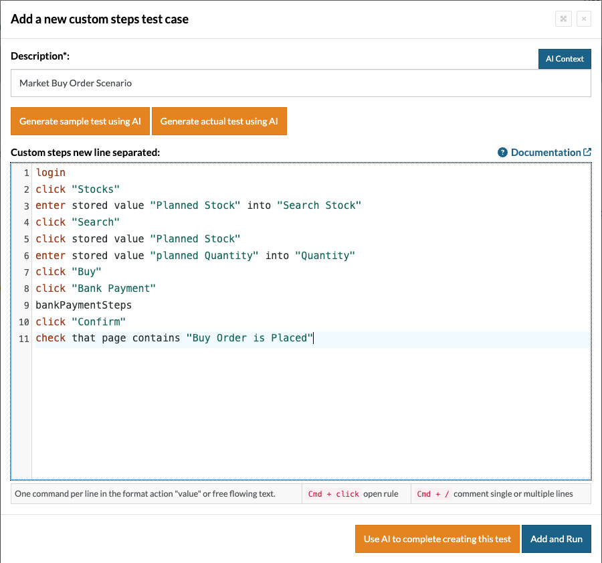Click the external link icon beside Documentation

(x=587, y=153)
